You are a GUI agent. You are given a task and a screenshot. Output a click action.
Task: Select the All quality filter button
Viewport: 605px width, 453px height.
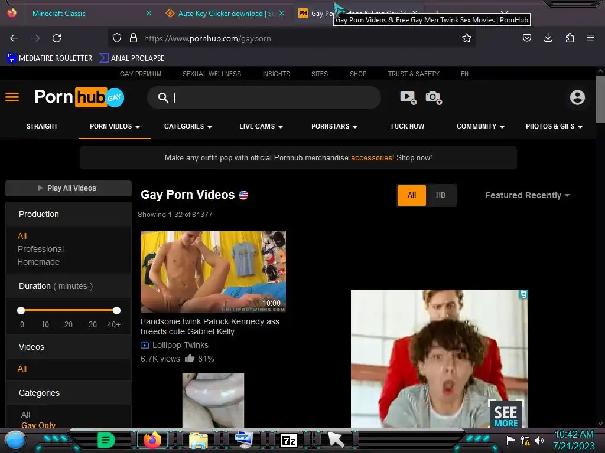click(x=412, y=195)
